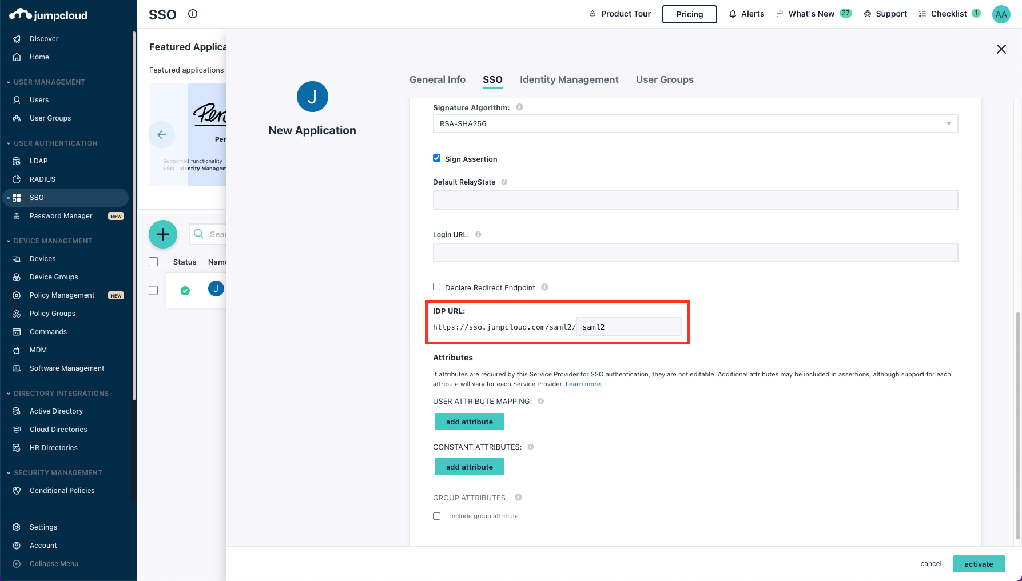Open Software Management

[67, 368]
